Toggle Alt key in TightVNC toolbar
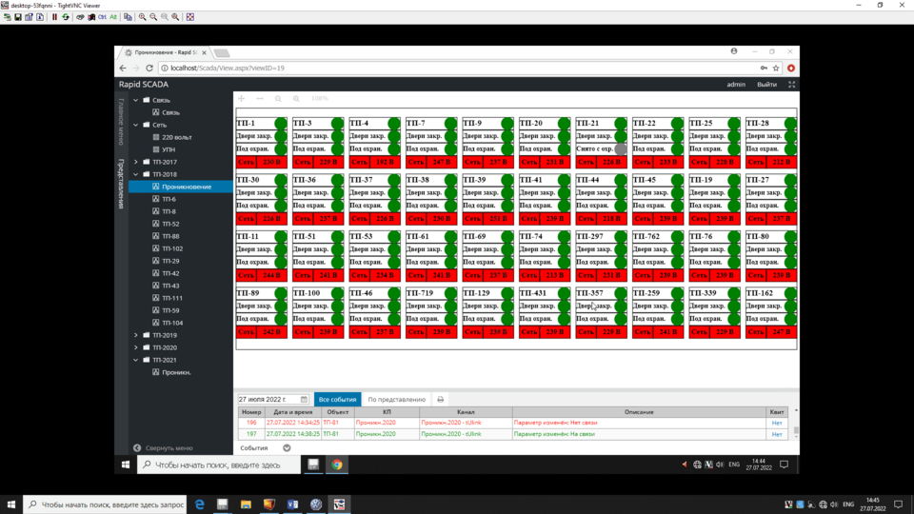The height and width of the screenshot is (514, 914). (114, 16)
